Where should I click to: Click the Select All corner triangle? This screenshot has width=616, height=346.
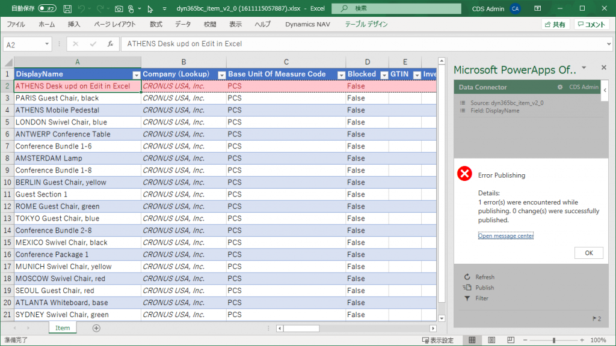point(7,62)
